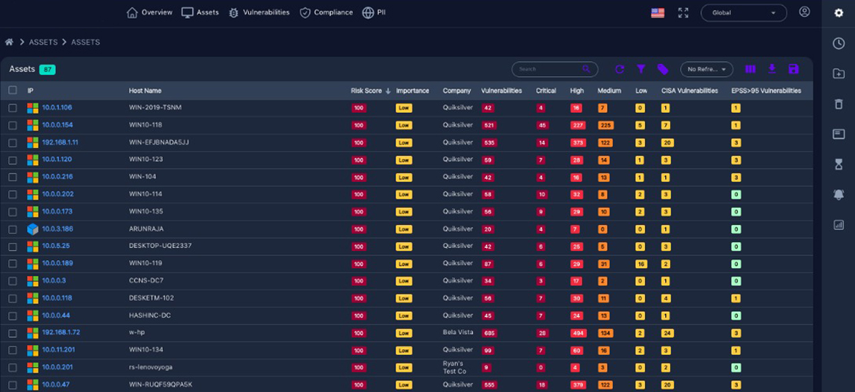
Task: Click the home icon in breadcrumb
Action: [x=9, y=42]
